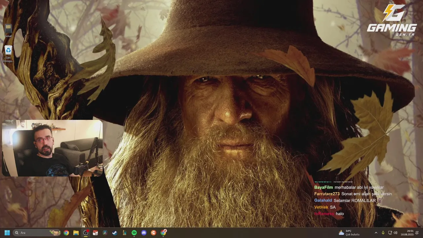Click chat username VetHek
The height and width of the screenshot is (238, 423).
(x=321, y=207)
